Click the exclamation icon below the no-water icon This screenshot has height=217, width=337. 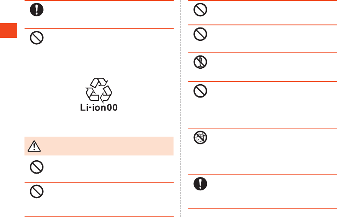pyautogui.click(x=200, y=184)
